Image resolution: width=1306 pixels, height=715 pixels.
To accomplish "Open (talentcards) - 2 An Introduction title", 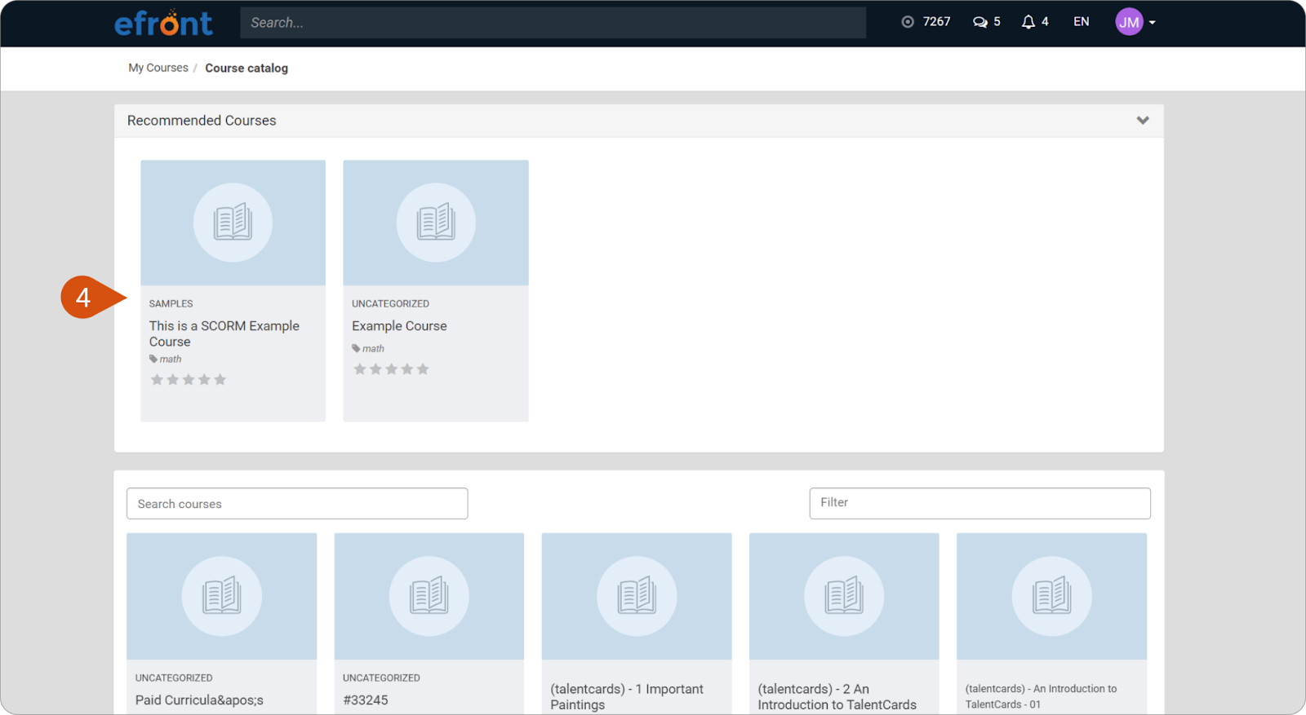I will pos(837,697).
